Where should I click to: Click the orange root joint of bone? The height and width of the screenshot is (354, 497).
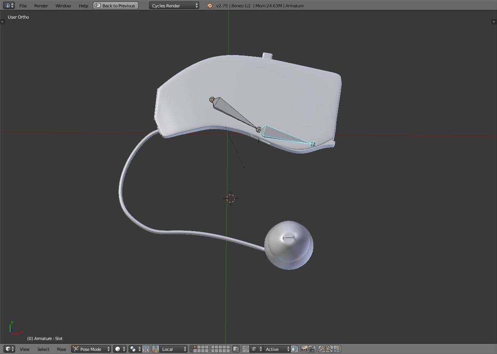212,100
